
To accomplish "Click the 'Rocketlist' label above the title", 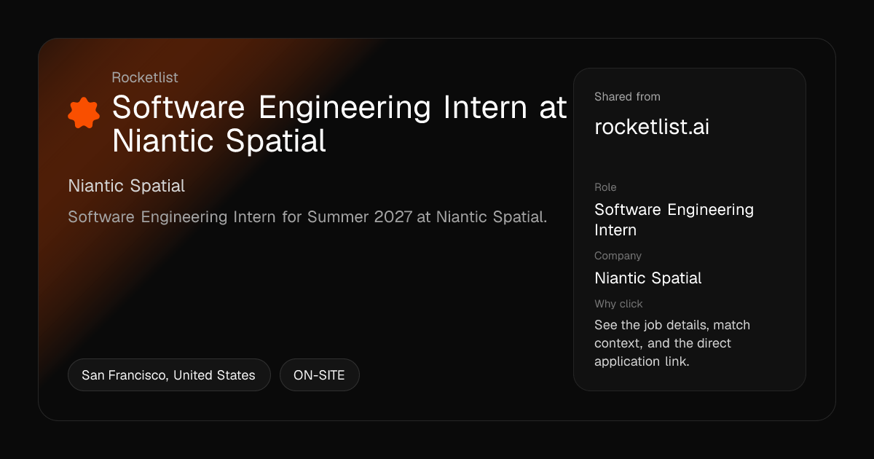I will (x=145, y=77).
